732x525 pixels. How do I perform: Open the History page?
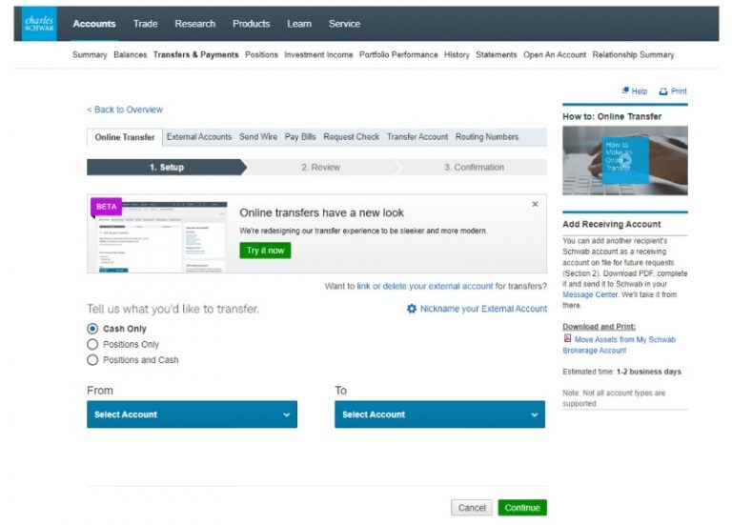coord(457,54)
